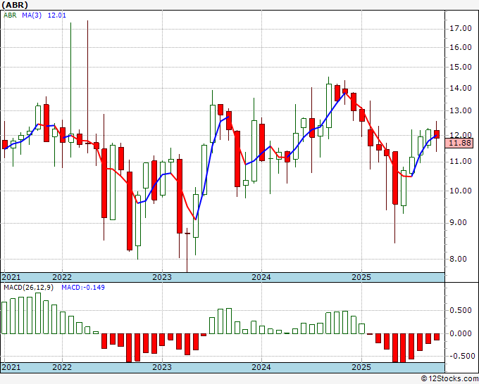Click the 13.00 price axis label
Image resolution: width=479 pixels, height=384 pixels.
tap(461, 110)
